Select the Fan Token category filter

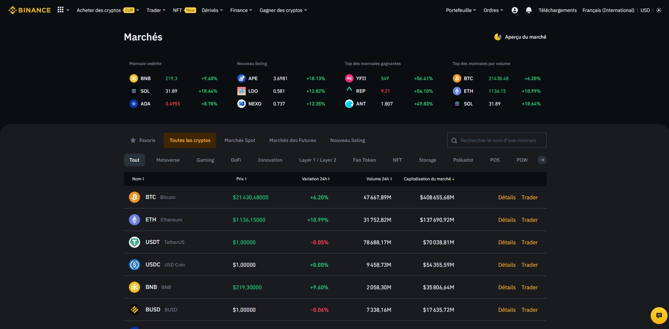(364, 160)
